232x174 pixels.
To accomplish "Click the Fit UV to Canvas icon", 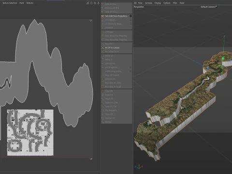I will pyautogui.click(x=102, y=48).
